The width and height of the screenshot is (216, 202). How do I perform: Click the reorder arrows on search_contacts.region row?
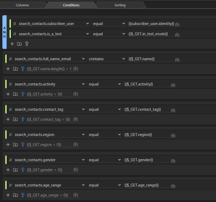(x=11, y=135)
